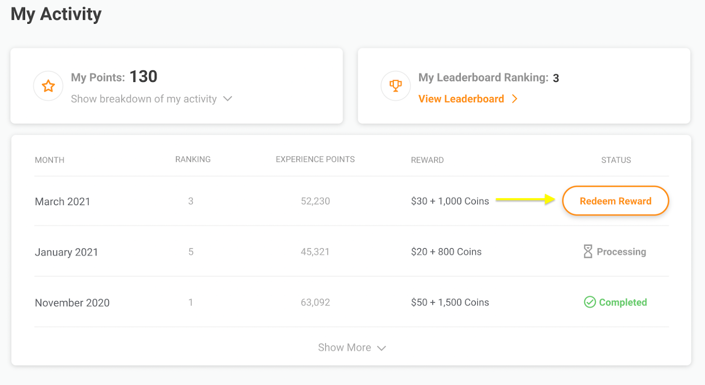Click the arrow next to View Leaderboard
The image size is (705, 385).
[x=515, y=99]
